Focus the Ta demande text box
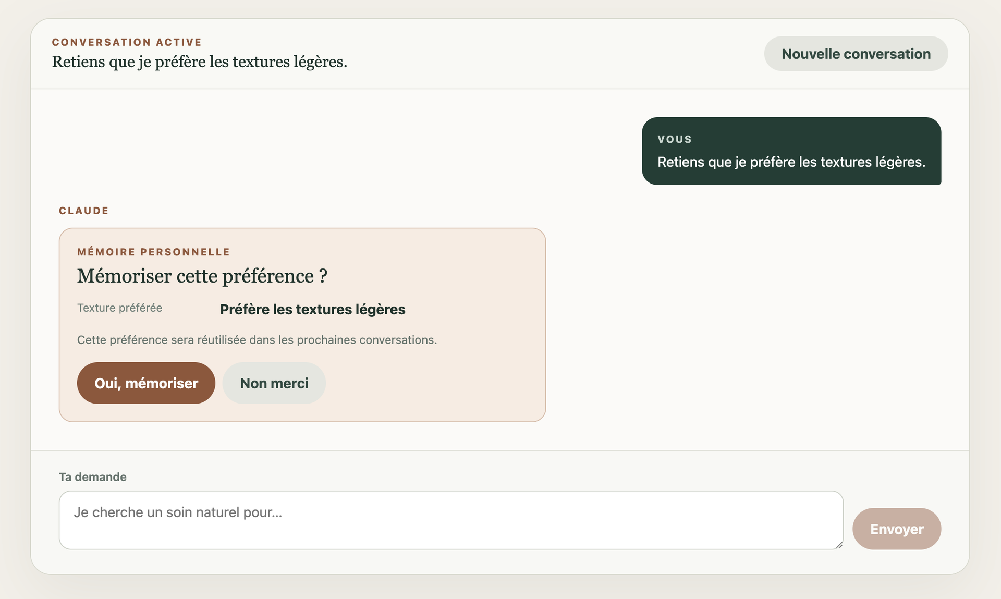 (451, 520)
